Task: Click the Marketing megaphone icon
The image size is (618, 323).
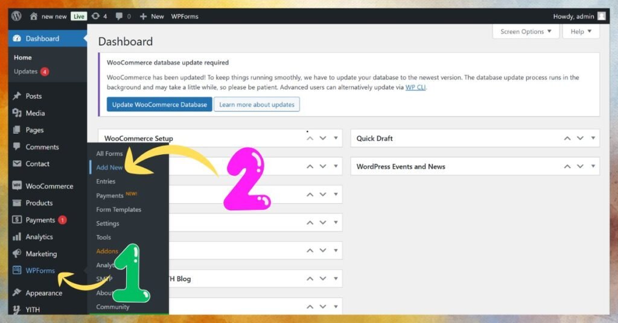Action: 16,253
